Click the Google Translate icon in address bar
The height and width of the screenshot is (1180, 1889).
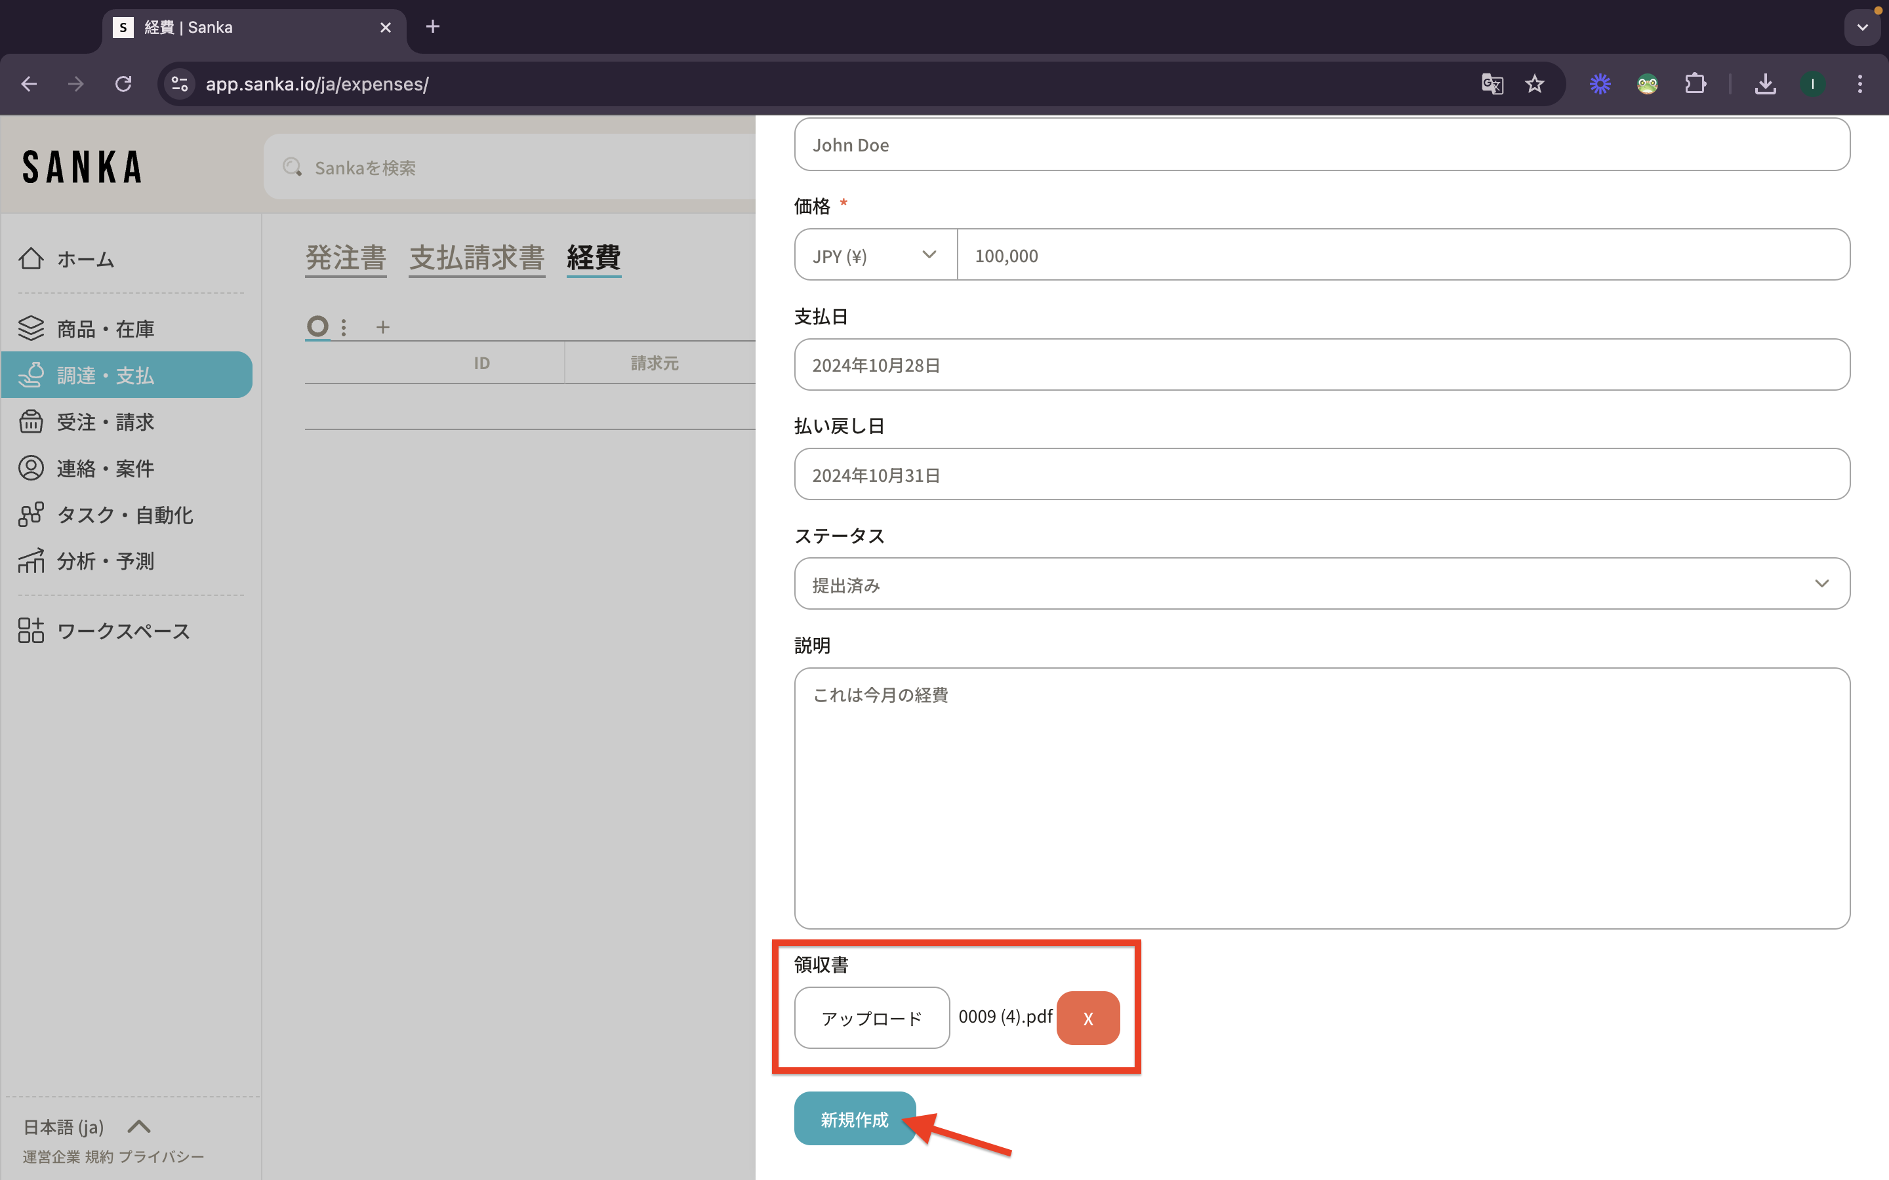[x=1492, y=83]
